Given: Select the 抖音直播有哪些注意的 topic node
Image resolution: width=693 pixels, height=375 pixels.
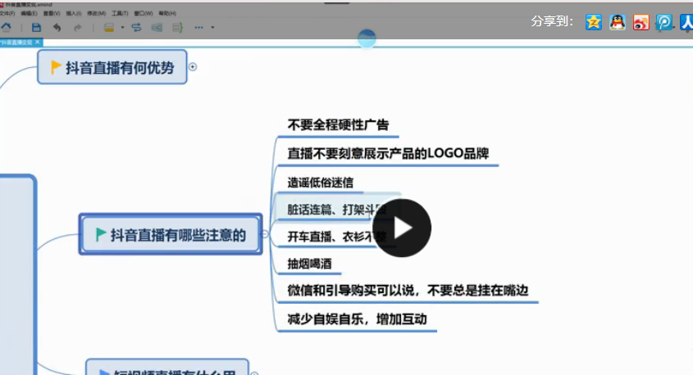Looking at the screenshot, I should pyautogui.click(x=171, y=234).
